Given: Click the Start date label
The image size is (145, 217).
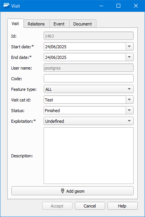Looking at the screenshot, I should pyautogui.click(x=22, y=47).
